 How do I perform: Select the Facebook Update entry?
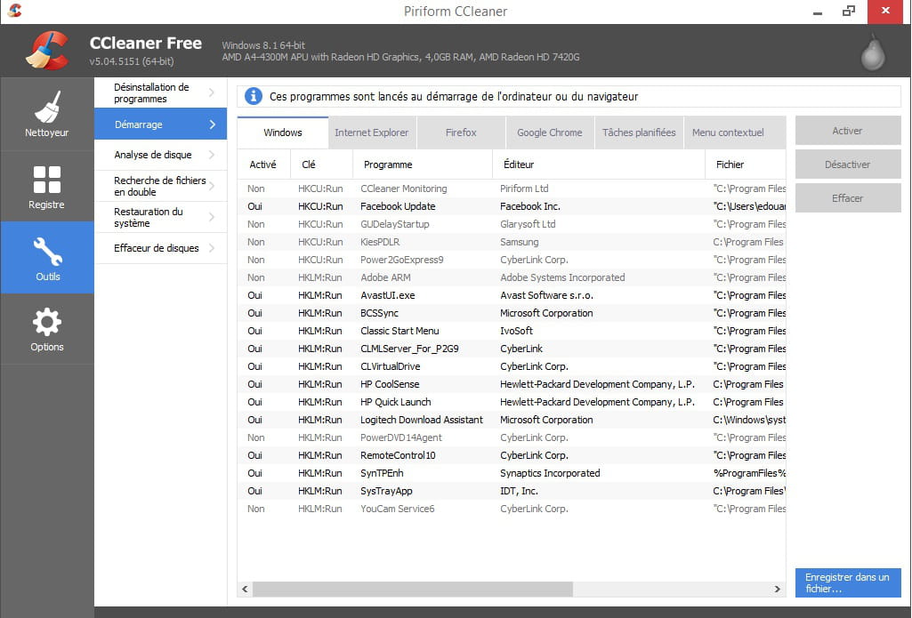click(x=512, y=206)
